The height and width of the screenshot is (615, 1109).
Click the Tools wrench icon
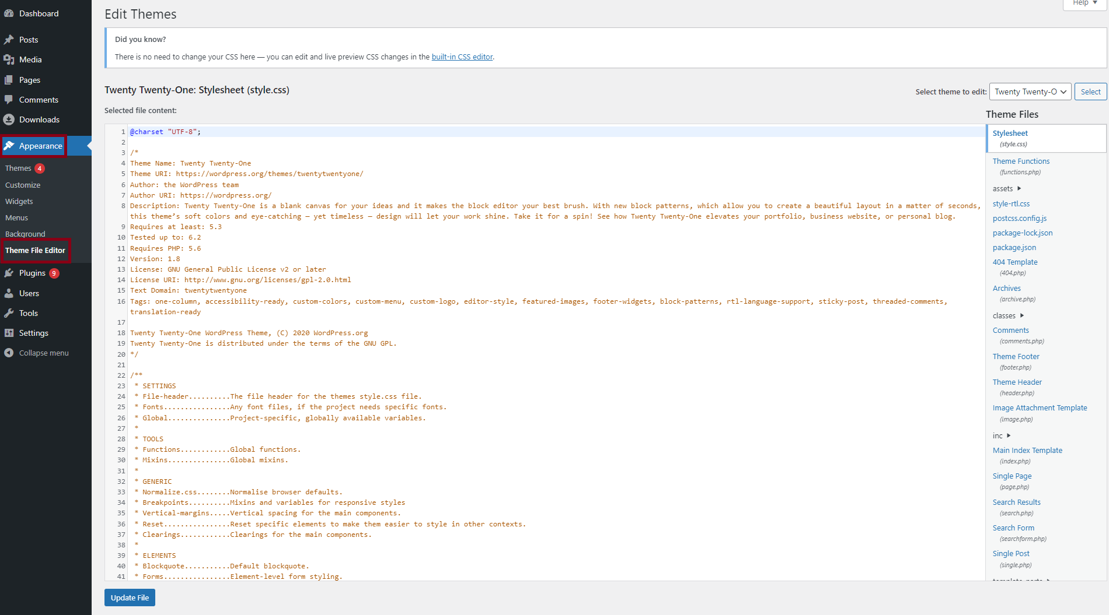[9, 313]
